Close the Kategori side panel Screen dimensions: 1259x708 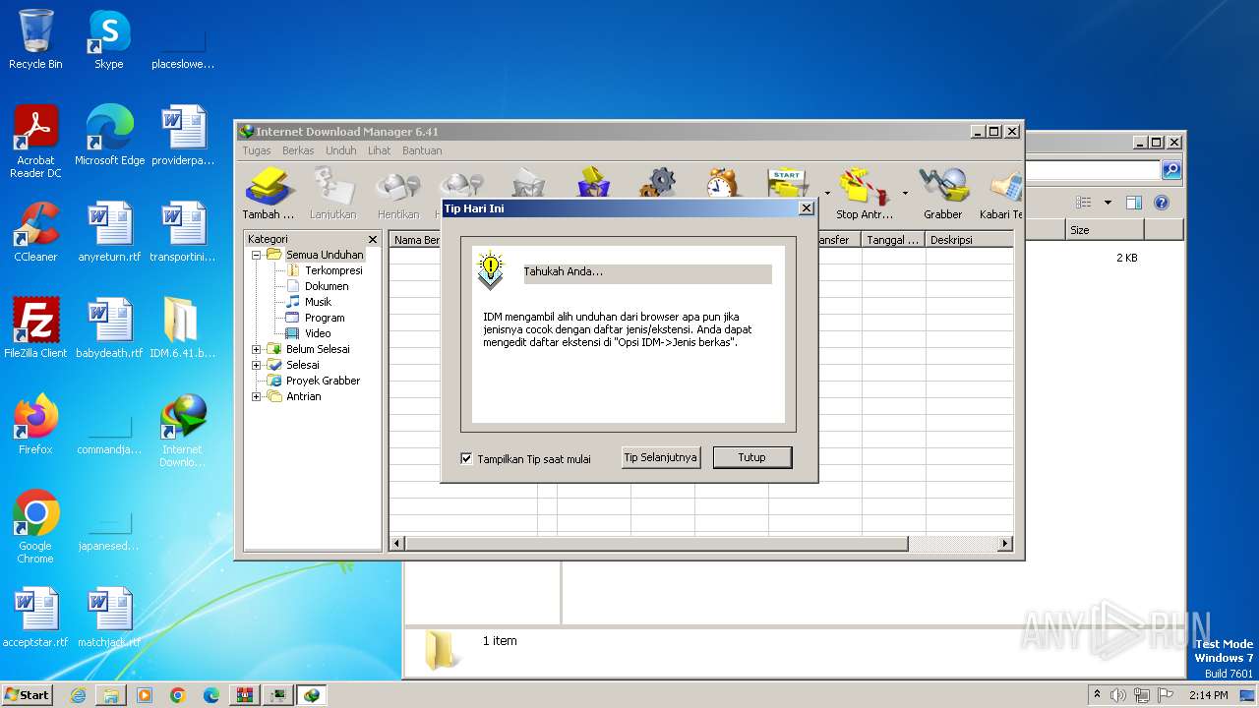tap(373, 239)
